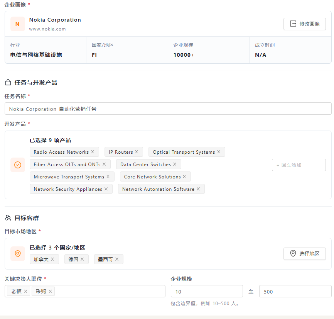
Task: Click the orange N company logo
Action: (18, 24)
